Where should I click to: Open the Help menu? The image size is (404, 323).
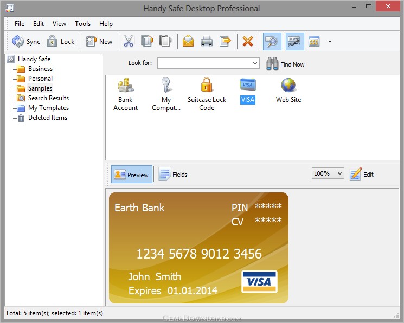tap(106, 24)
